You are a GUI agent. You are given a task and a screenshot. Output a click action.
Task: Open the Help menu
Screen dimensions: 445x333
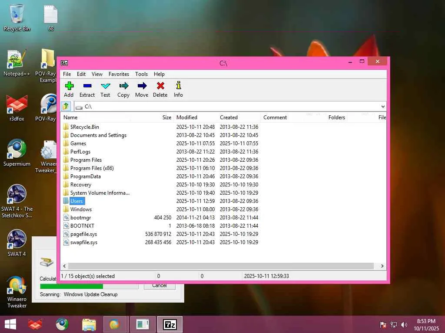pos(159,74)
